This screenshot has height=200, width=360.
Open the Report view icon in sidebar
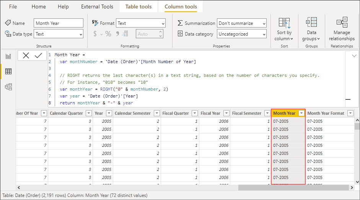tap(8, 56)
